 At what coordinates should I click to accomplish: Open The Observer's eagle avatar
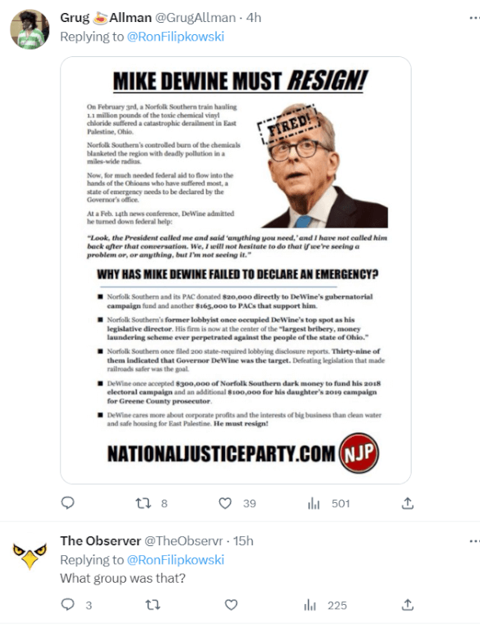pyautogui.click(x=29, y=553)
